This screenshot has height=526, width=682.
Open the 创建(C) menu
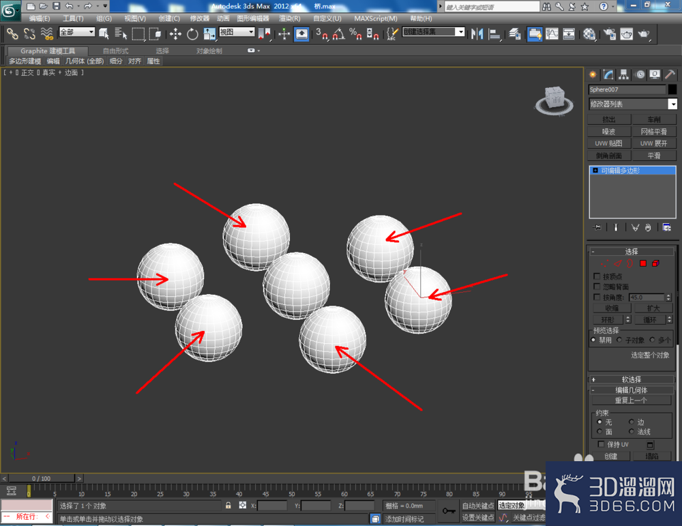pyautogui.click(x=169, y=18)
